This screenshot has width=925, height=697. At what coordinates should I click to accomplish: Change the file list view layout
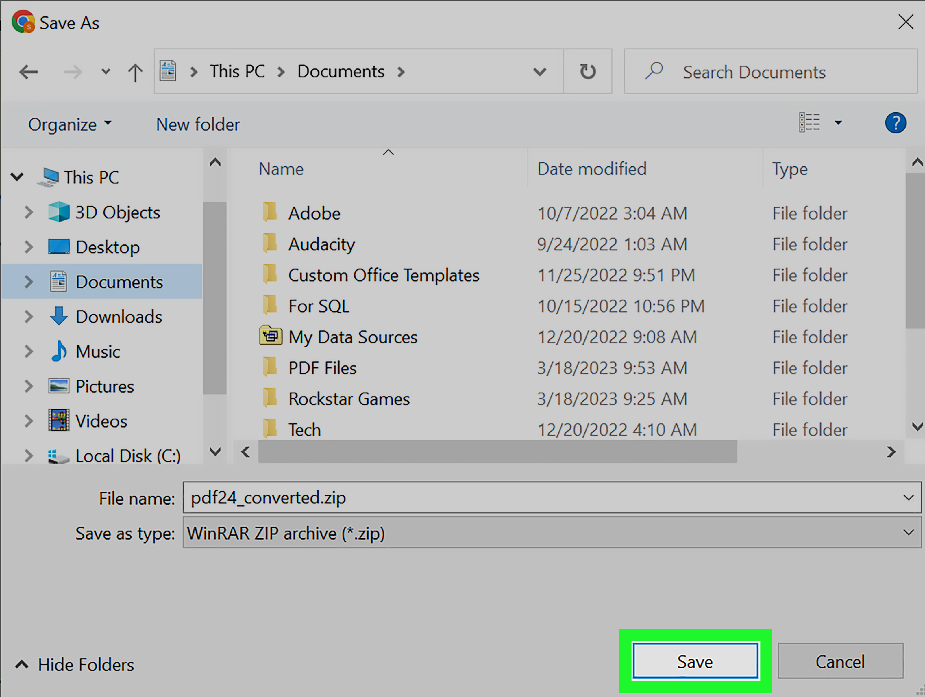click(x=810, y=123)
